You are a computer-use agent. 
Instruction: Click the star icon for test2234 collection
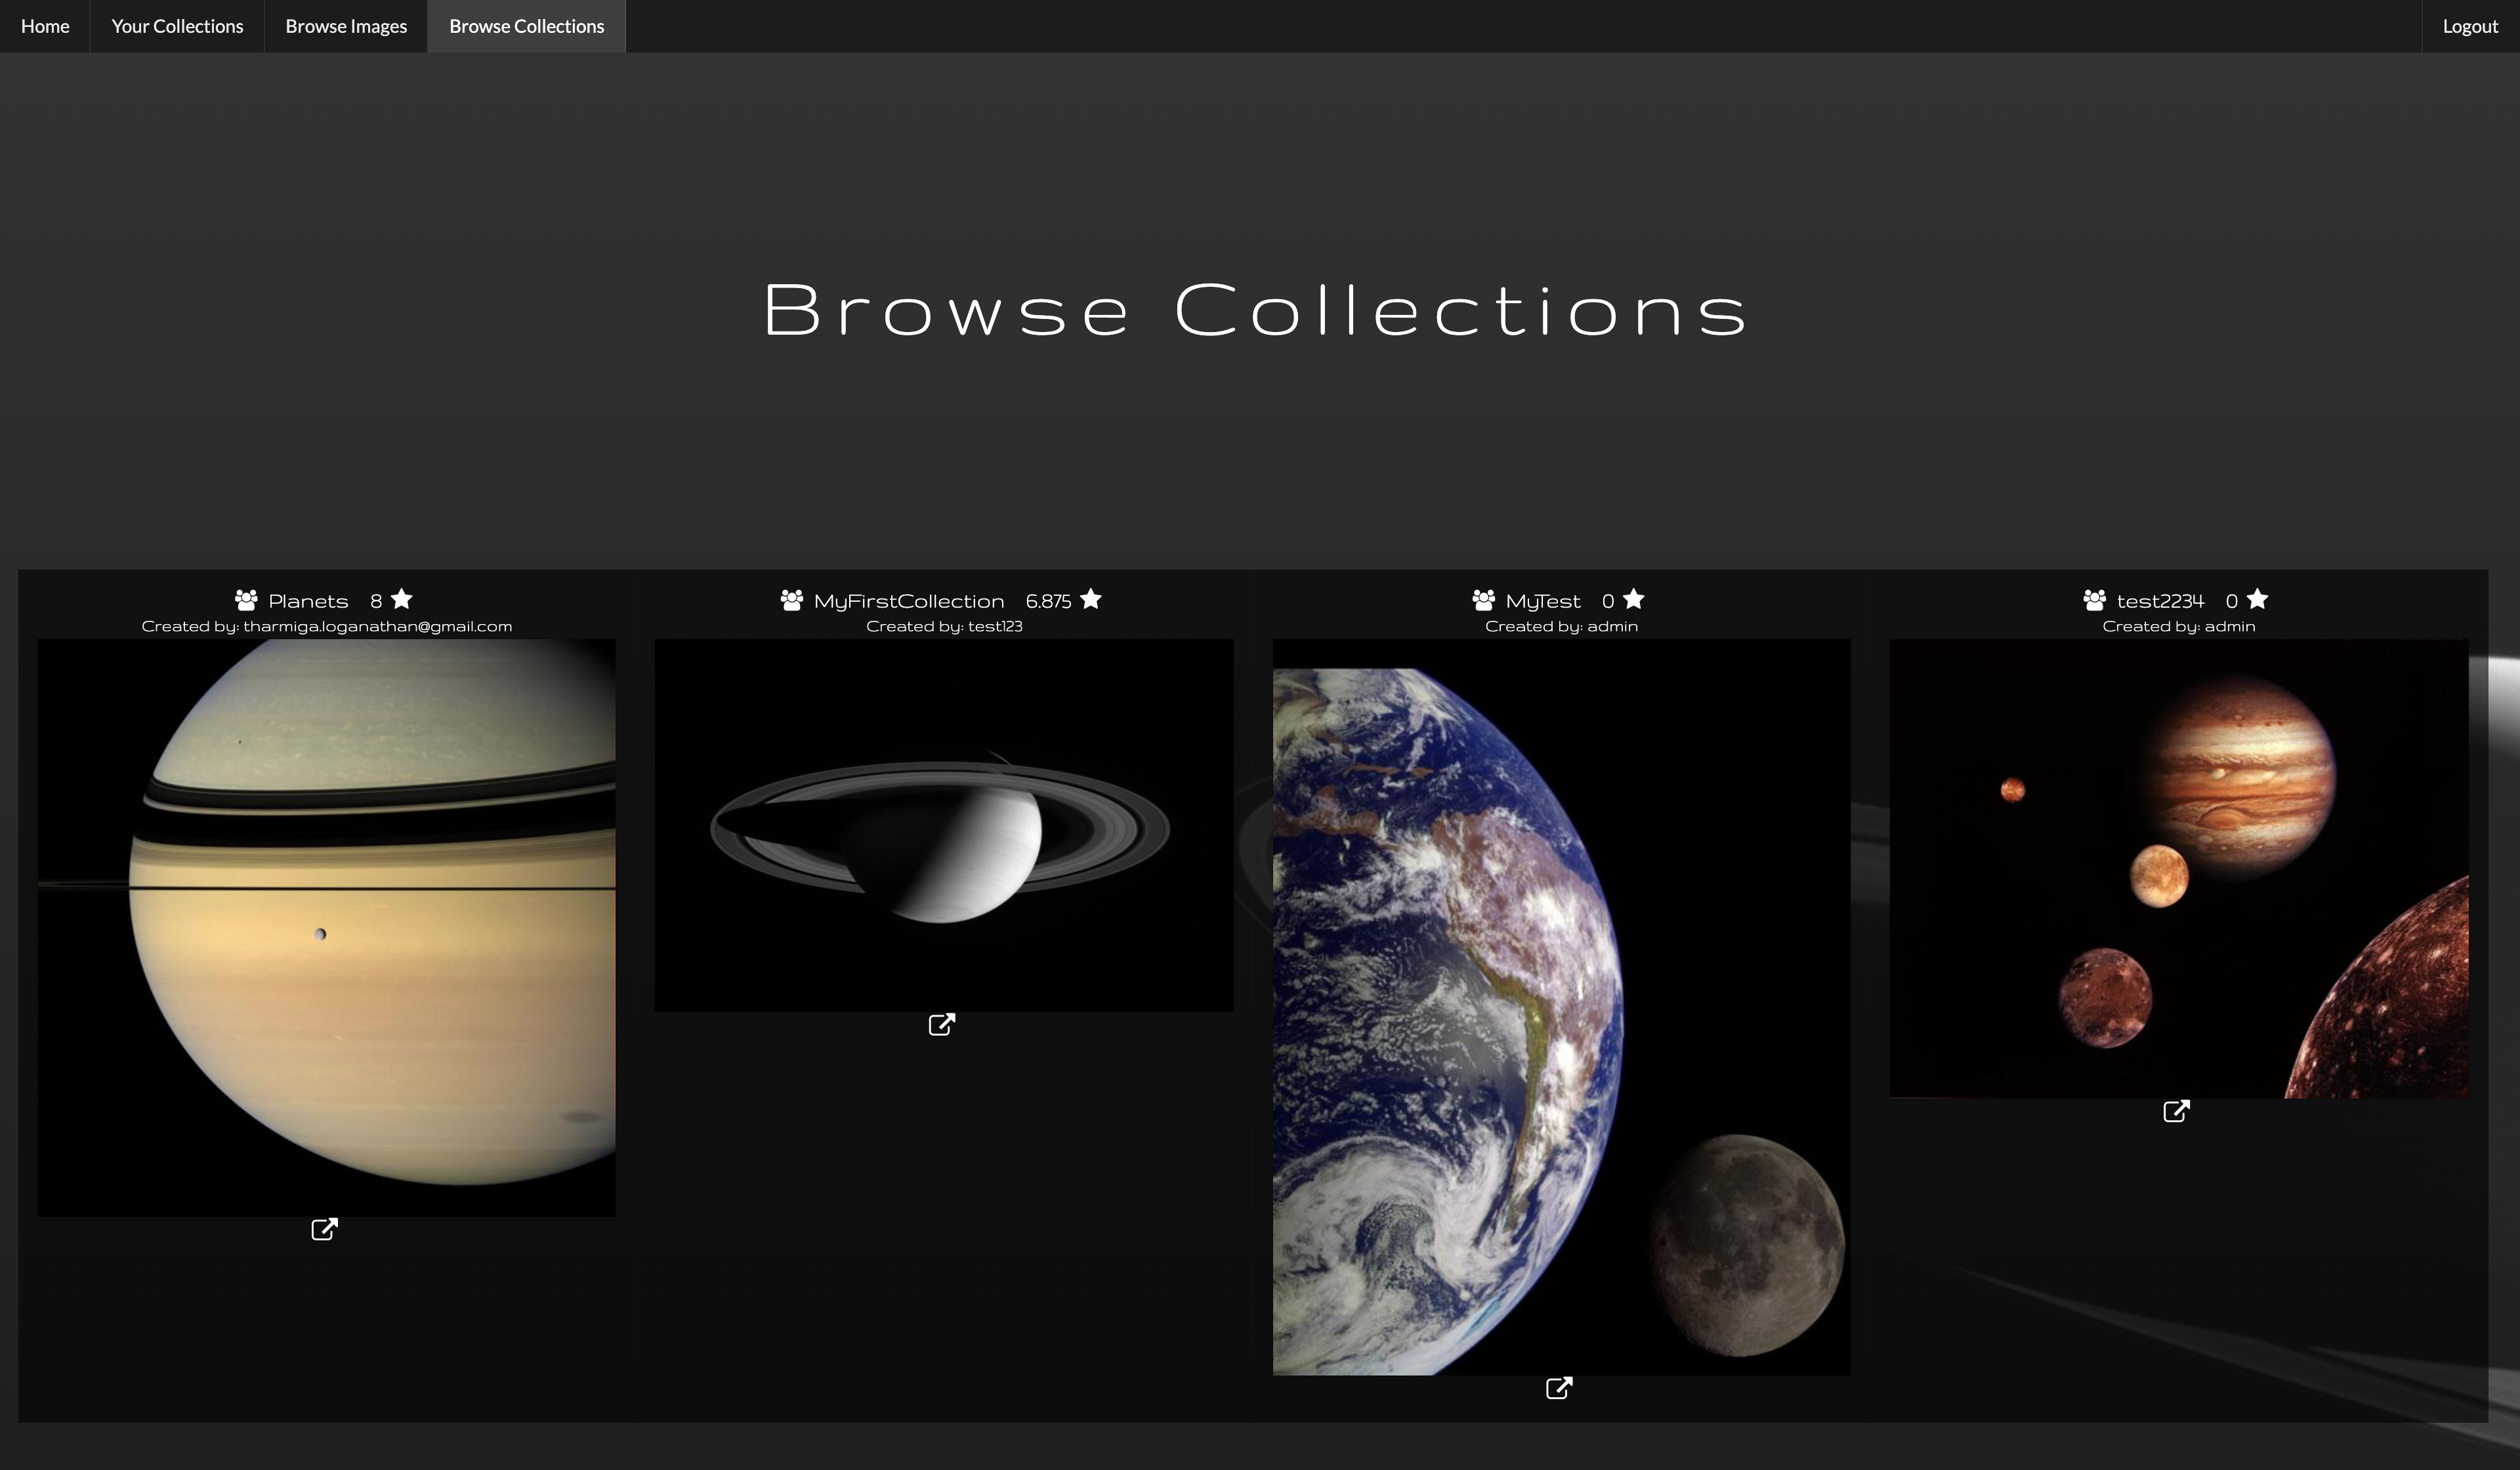pos(2257,599)
